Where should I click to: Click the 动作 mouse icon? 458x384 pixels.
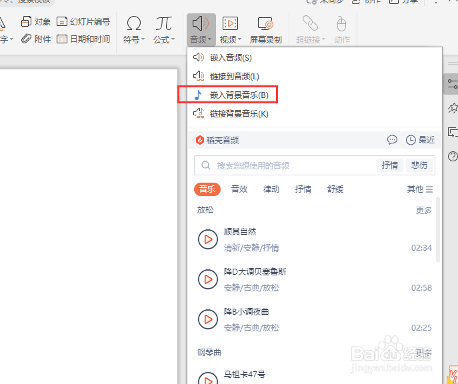341,23
